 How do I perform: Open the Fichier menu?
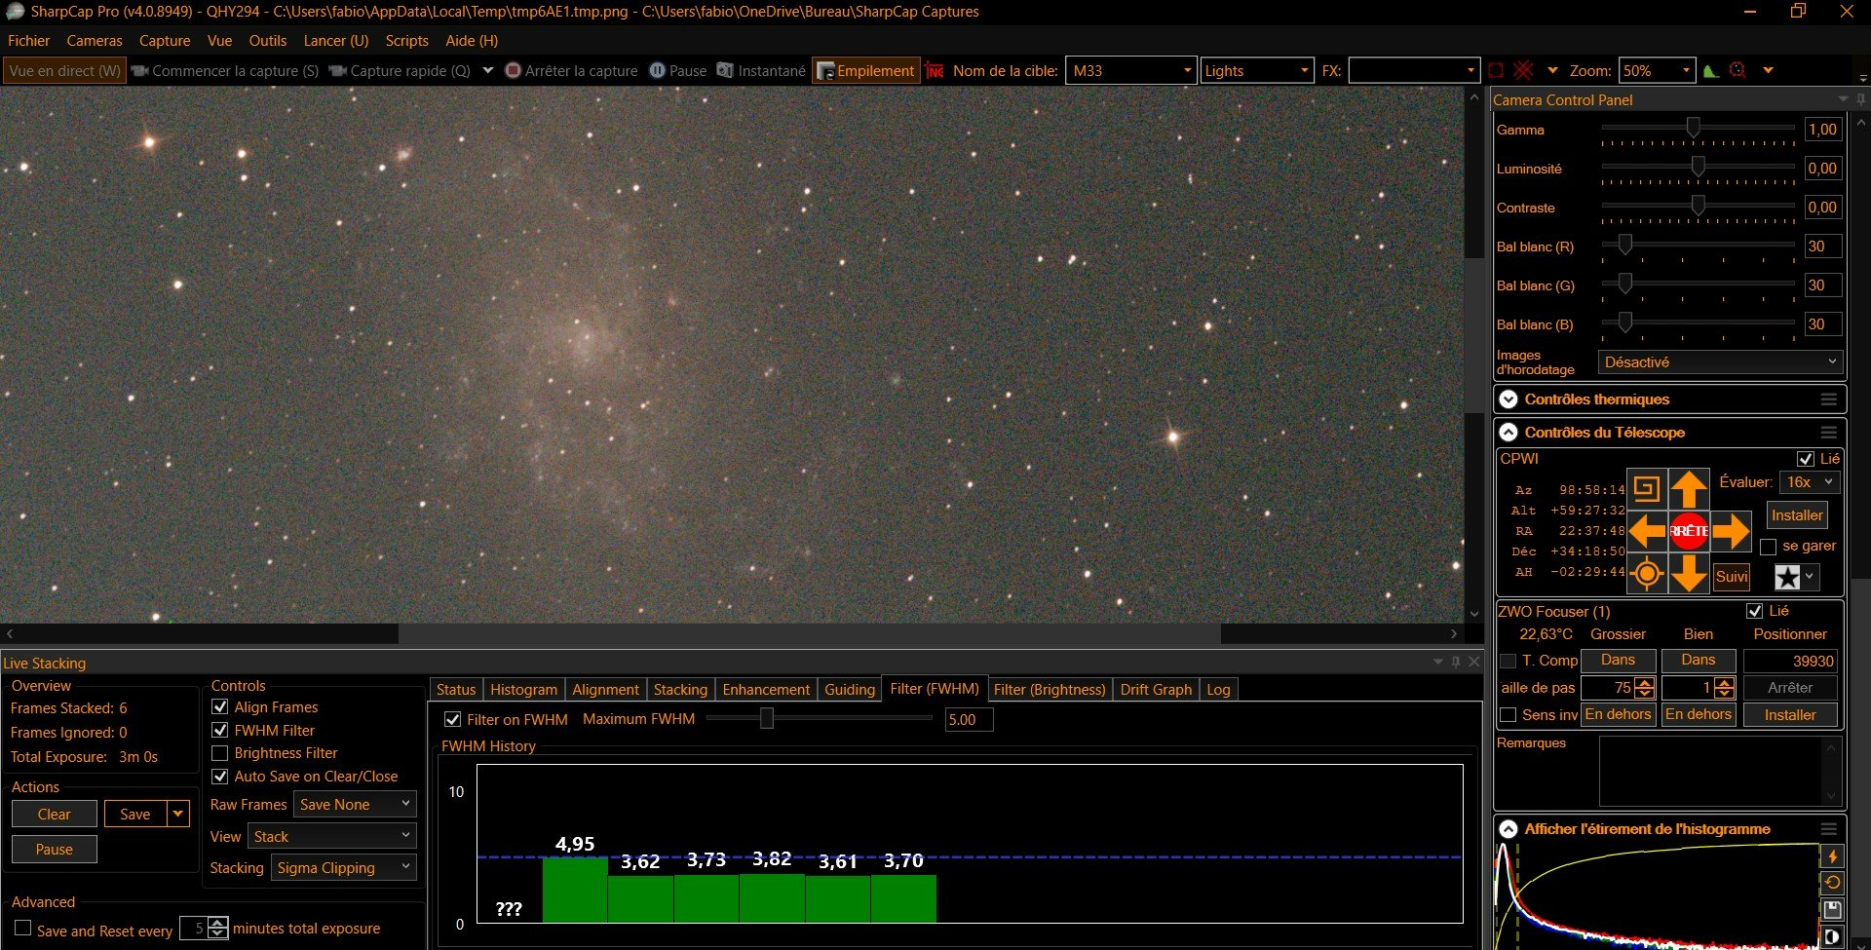coord(28,41)
